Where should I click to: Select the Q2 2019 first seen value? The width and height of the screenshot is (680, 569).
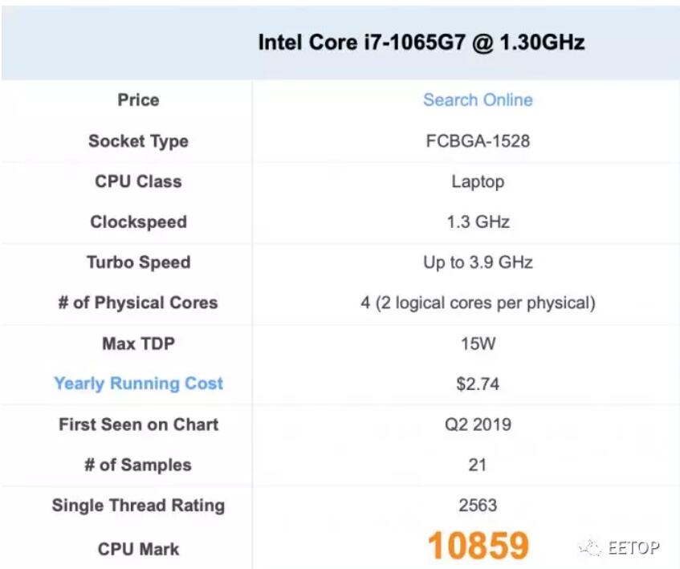[x=478, y=425]
